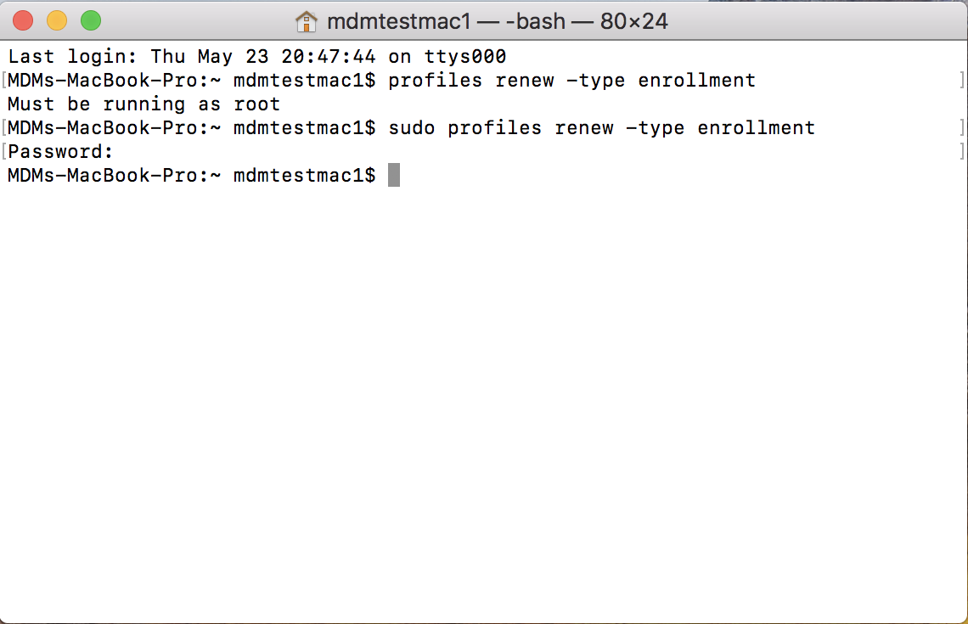
Task: Click the last prompt 'MDMs-MacBook-Pro:~ mdmtestmac1$'
Action: 191,176
